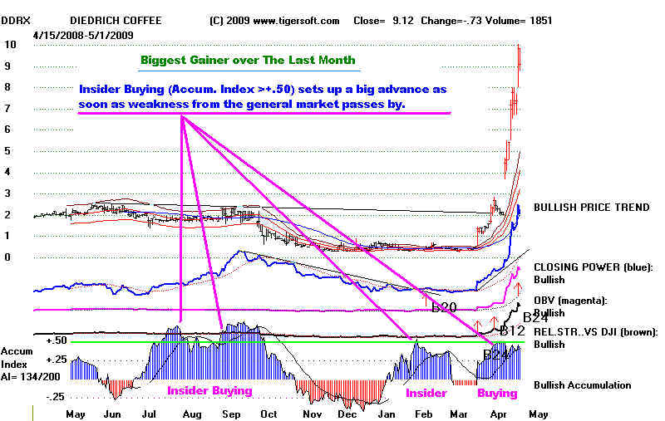The height and width of the screenshot is (421, 665).
Task: Click the red up-arrow beside B20 signal
Action: (x=426, y=301)
